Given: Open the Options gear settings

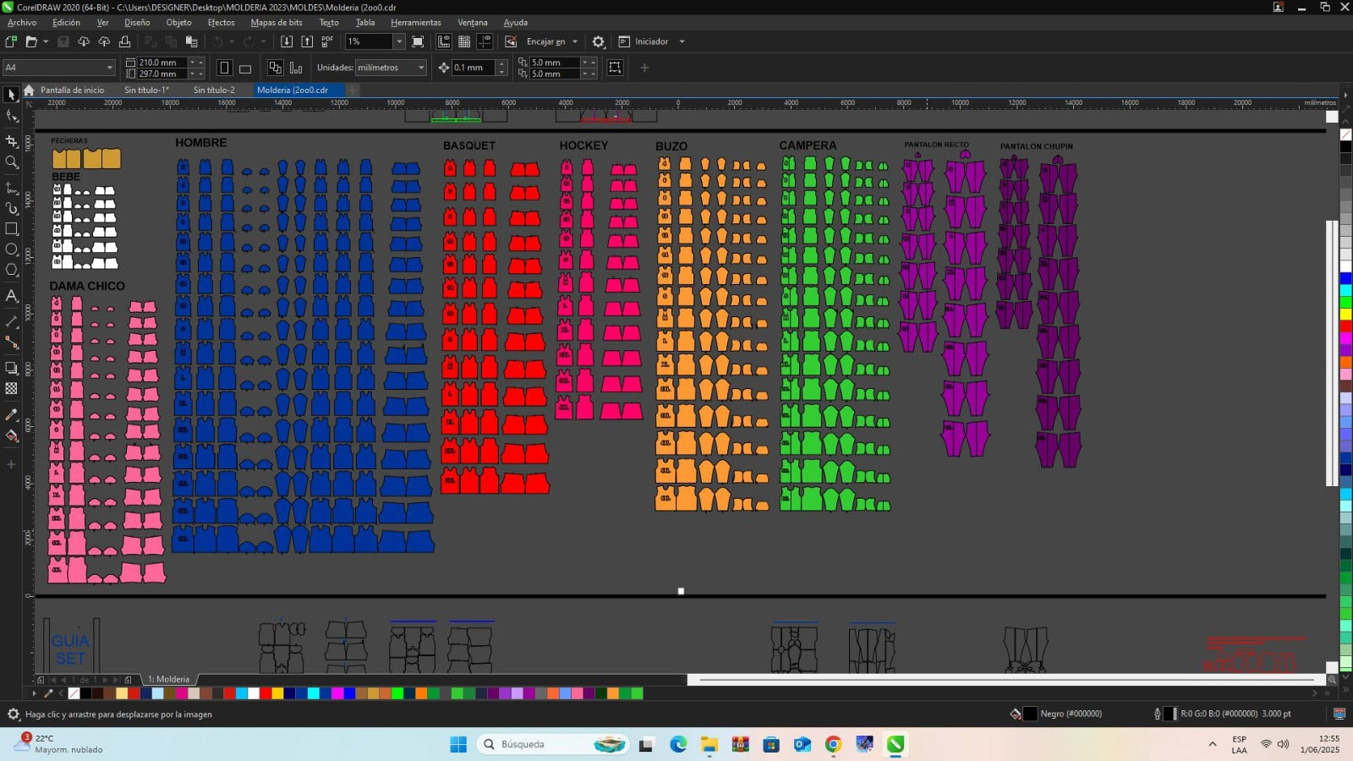Looking at the screenshot, I should click(x=599, y=41).
